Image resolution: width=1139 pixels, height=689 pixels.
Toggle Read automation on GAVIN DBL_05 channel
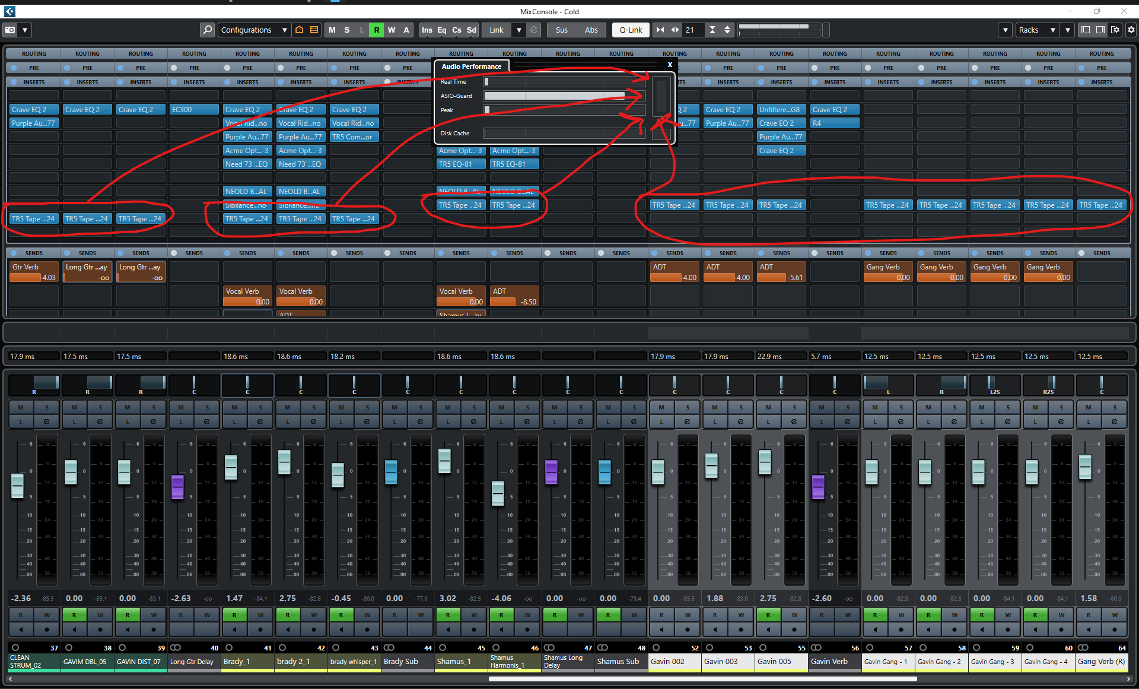tap(74, 615)
